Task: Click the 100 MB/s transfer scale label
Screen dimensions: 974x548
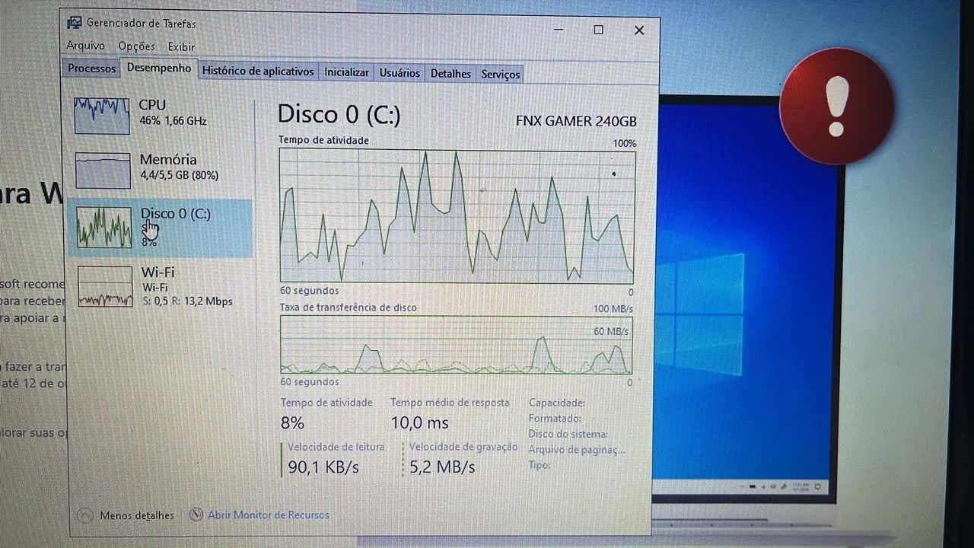Action: [x=613, y=308]
